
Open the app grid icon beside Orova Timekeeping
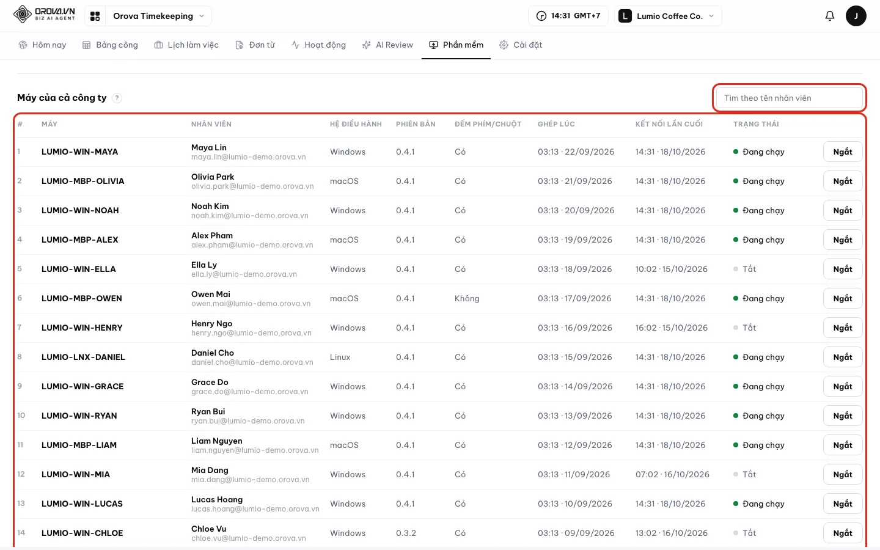(95, 16)
